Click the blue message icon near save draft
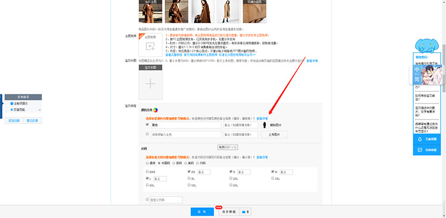Viewport: 446px width, 218px height. click(243, 212)
